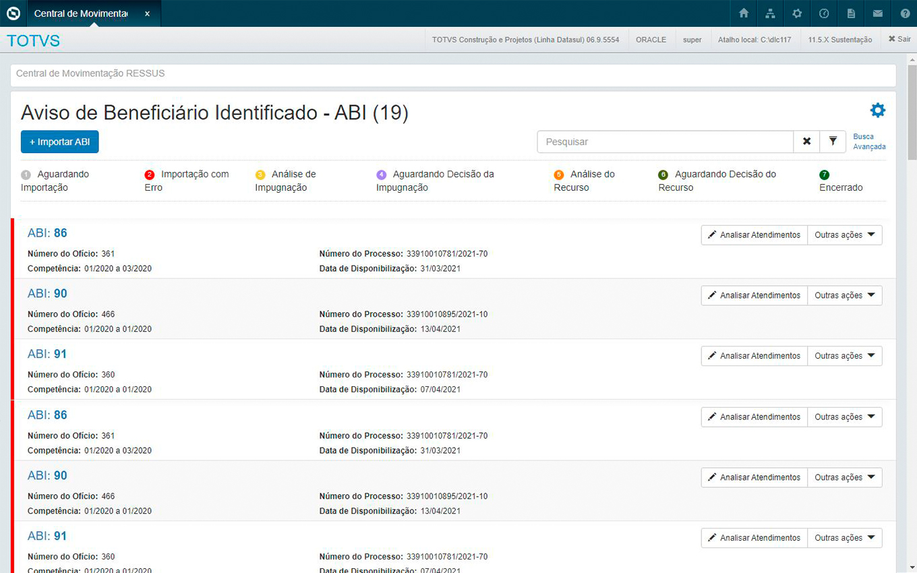Select the Central de Movimentação tab
This screenshot has height=573, width=917.
[x=81, y=13]
